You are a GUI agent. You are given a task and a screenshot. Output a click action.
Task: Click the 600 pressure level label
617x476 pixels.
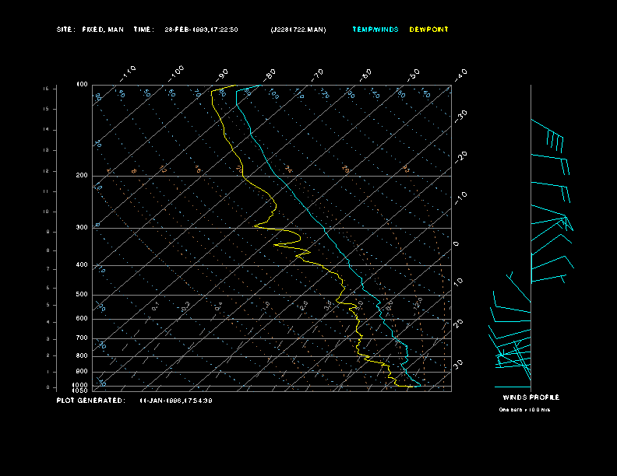click(x=82, y=319)
